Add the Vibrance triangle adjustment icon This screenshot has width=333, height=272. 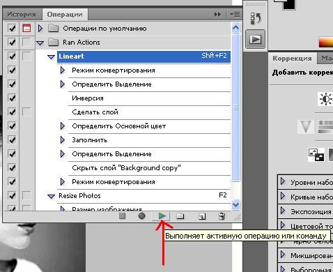point(306,127)
